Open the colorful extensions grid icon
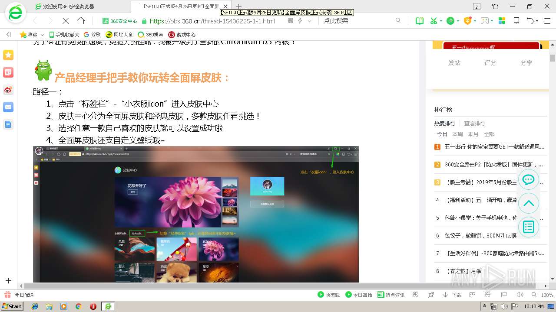556x312 pixels. coord(502,21)
